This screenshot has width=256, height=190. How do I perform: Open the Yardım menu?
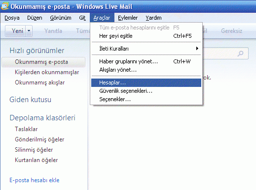click(x=153, y=18)
